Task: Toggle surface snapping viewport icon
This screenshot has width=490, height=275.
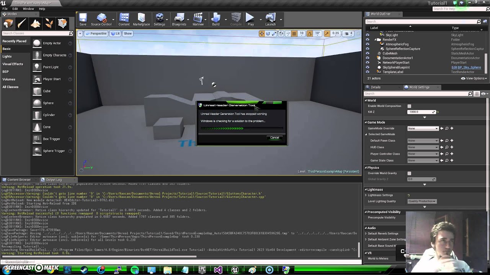Action: tap(288, 34)
